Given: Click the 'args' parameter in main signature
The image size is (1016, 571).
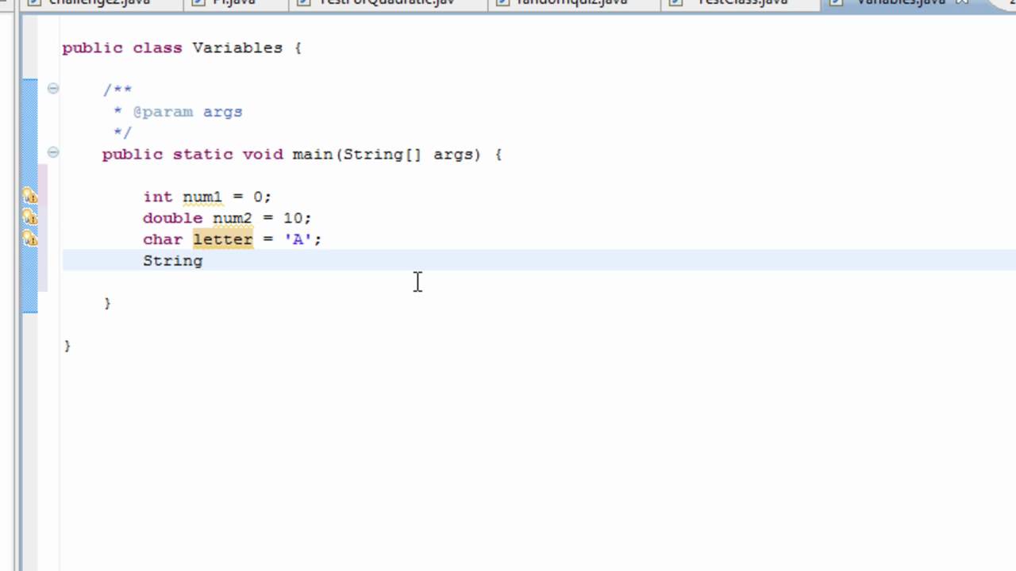Looking at the screenshot, I should click(x=453, y=154).
